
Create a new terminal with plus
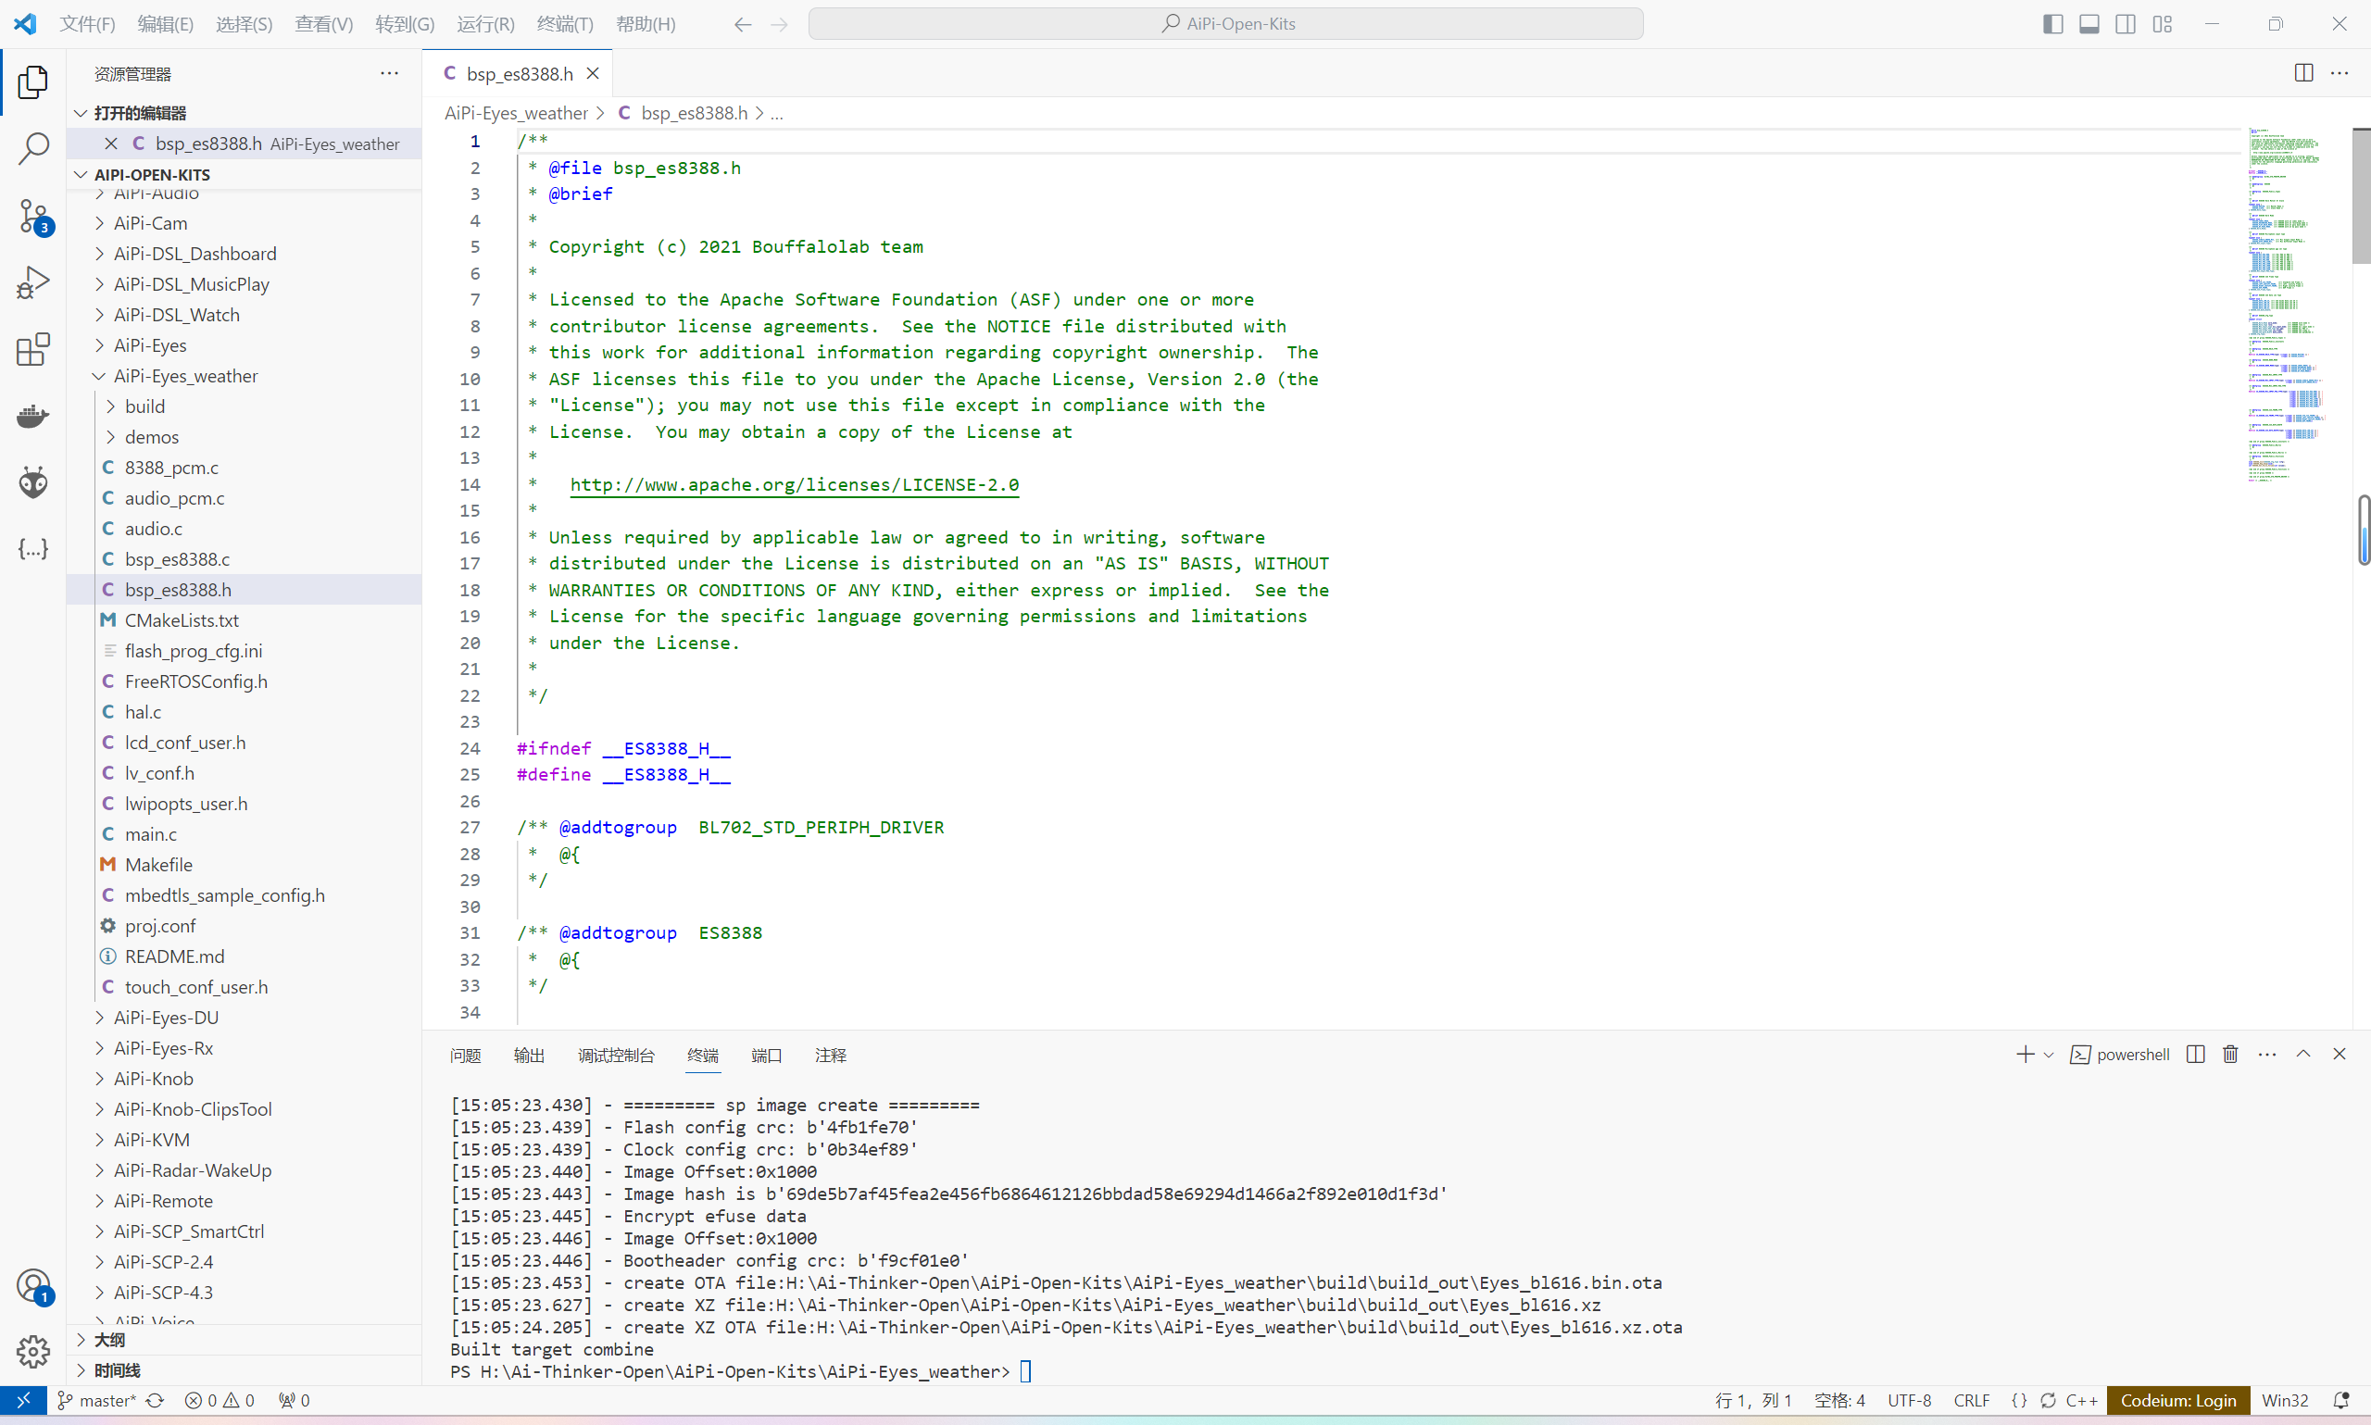tap(2025, 1055)
